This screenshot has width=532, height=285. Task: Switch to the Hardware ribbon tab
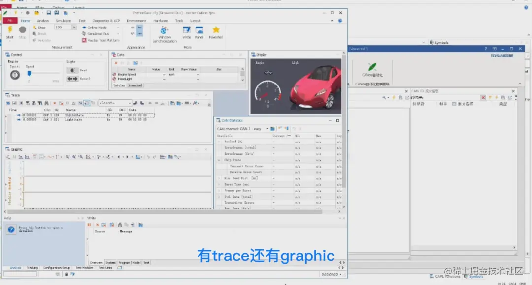tap(161, 21)
